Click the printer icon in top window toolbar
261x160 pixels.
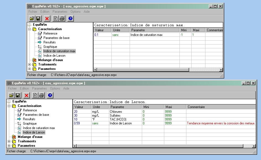coord(62,19)
